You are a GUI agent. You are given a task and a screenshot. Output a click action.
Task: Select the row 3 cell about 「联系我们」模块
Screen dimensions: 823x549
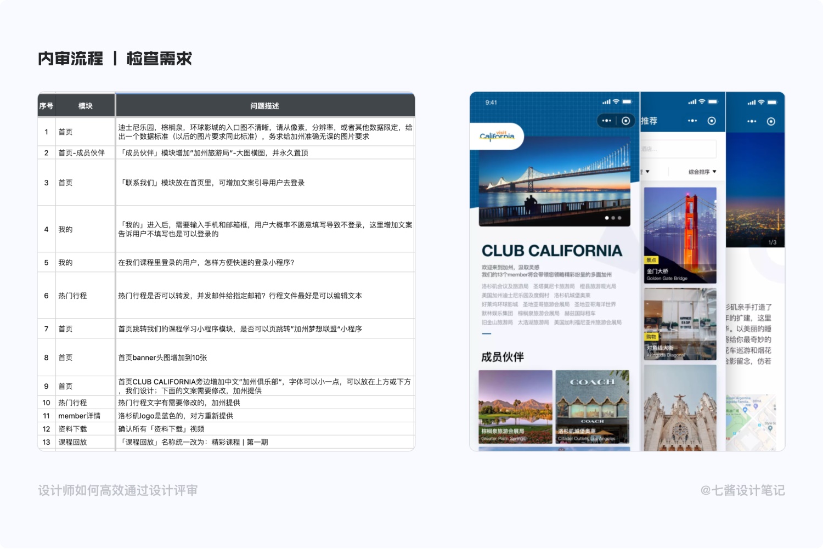(x=265, y=183)
